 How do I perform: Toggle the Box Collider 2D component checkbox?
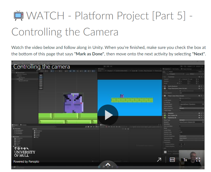tap(167, 115)
